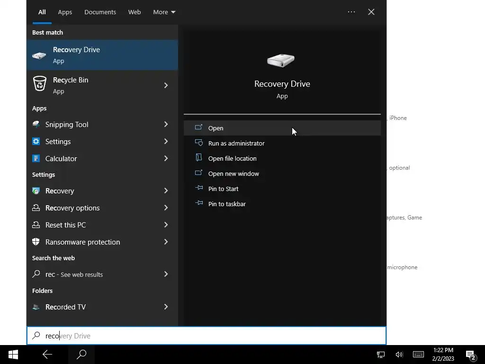Click the Recovery Drive best match icon
Screen dimensions: 485x364
[x=39, y=56]
